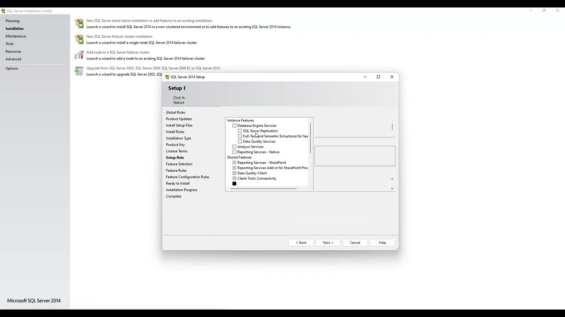This screenshot has width=565, height=317.
Task: Click the feature list horizontal scrollbar
Action: pos(264,188)
